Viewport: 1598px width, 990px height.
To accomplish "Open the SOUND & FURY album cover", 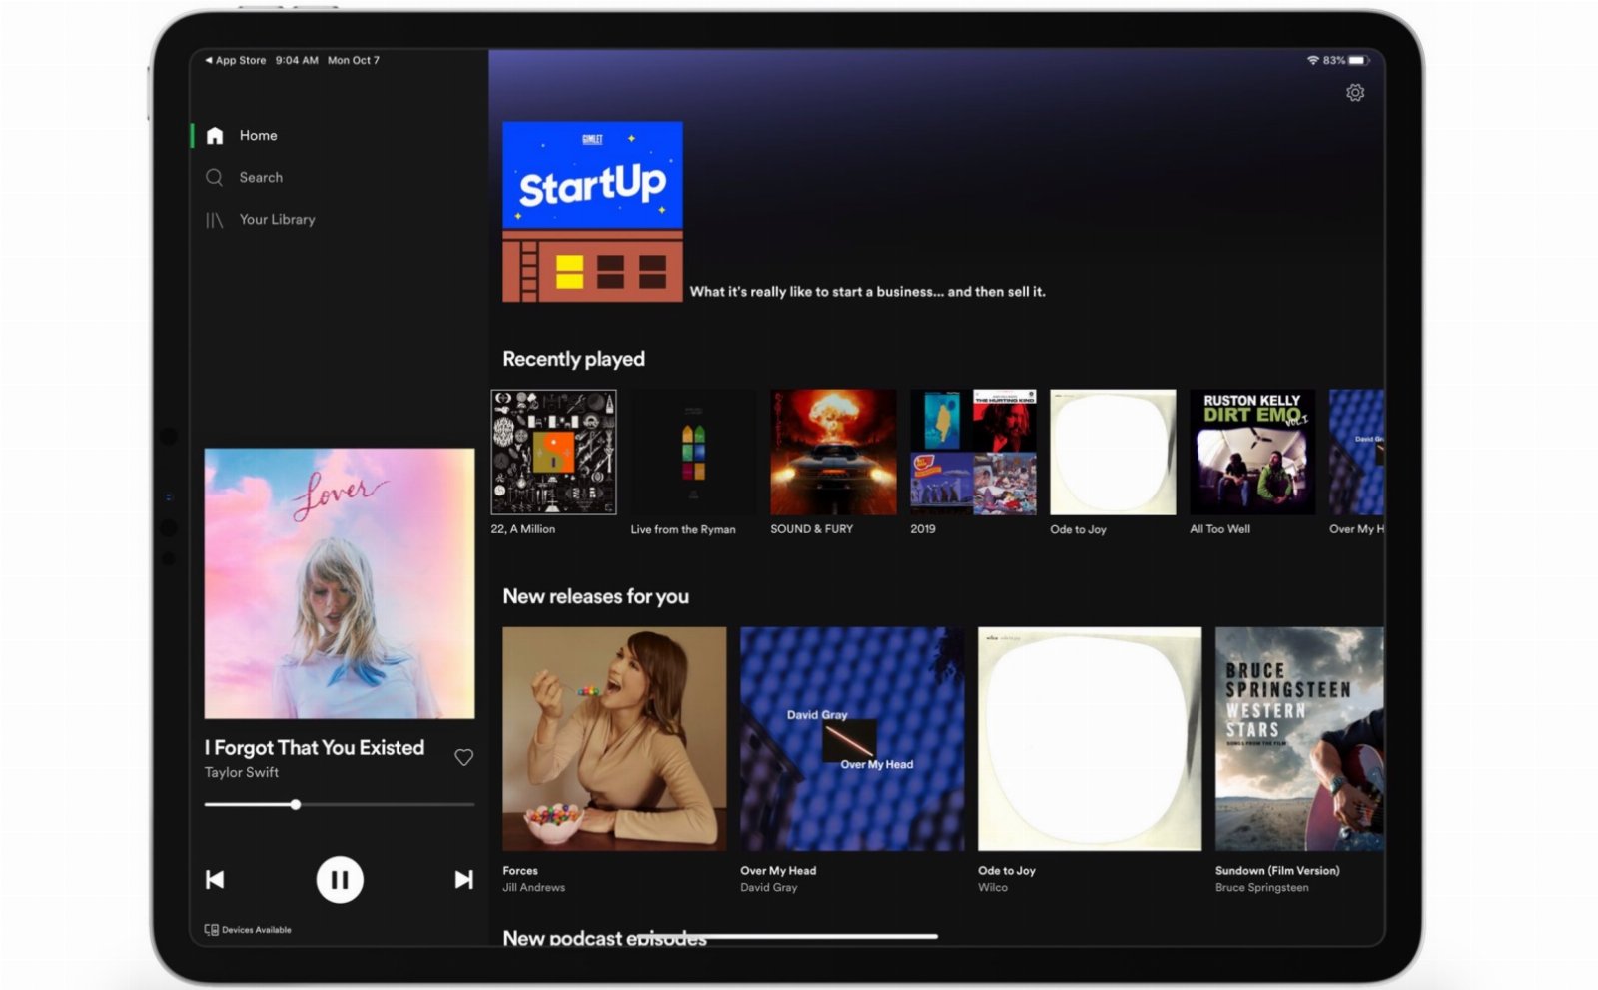I will coord(833,453).
